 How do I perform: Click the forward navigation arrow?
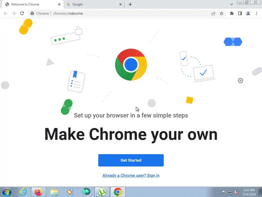(14, 13)
